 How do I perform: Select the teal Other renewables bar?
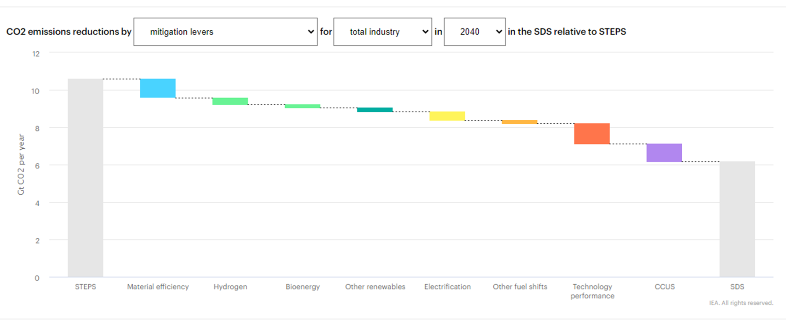375,110
